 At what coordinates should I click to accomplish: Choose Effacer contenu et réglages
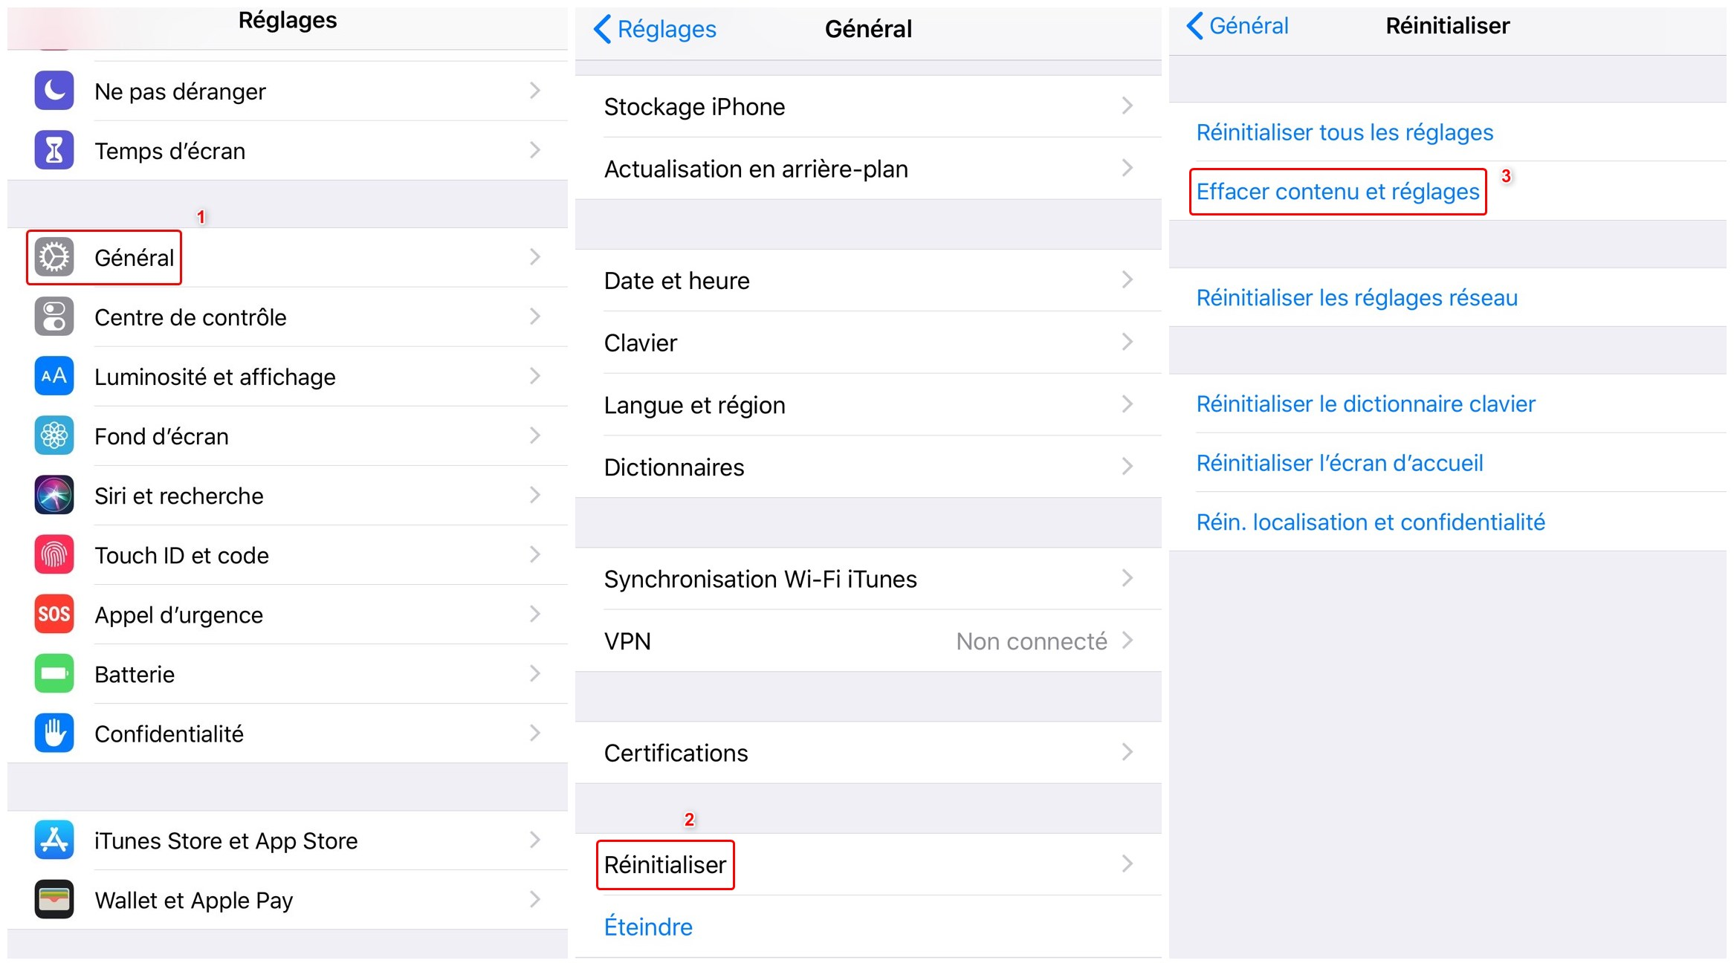(x=1337, y=192)
